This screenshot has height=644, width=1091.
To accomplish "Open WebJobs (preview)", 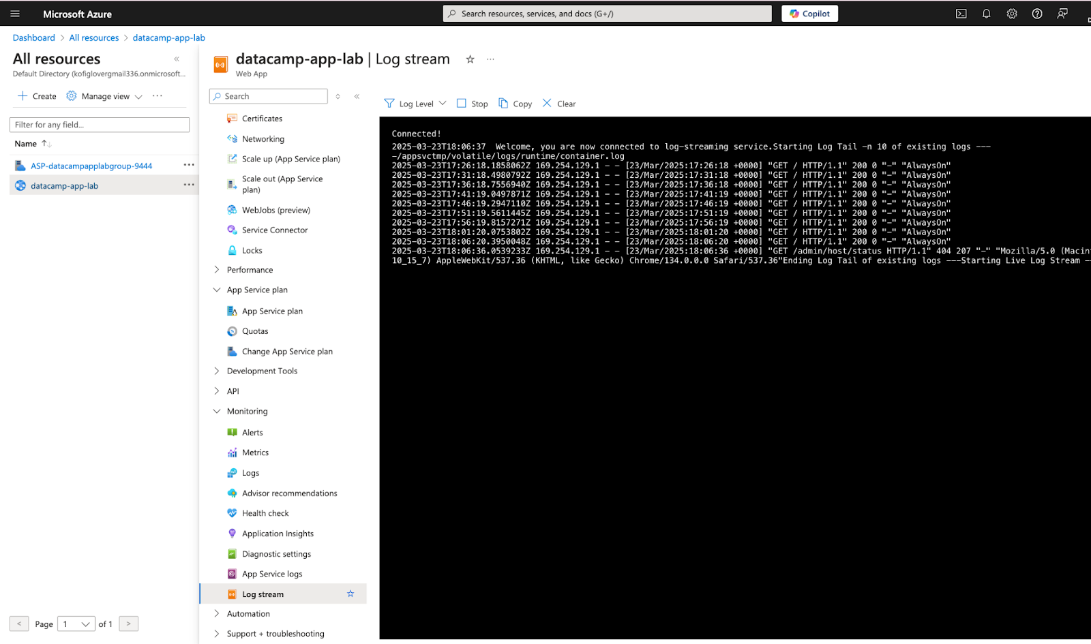I will (x=275, y=210).
